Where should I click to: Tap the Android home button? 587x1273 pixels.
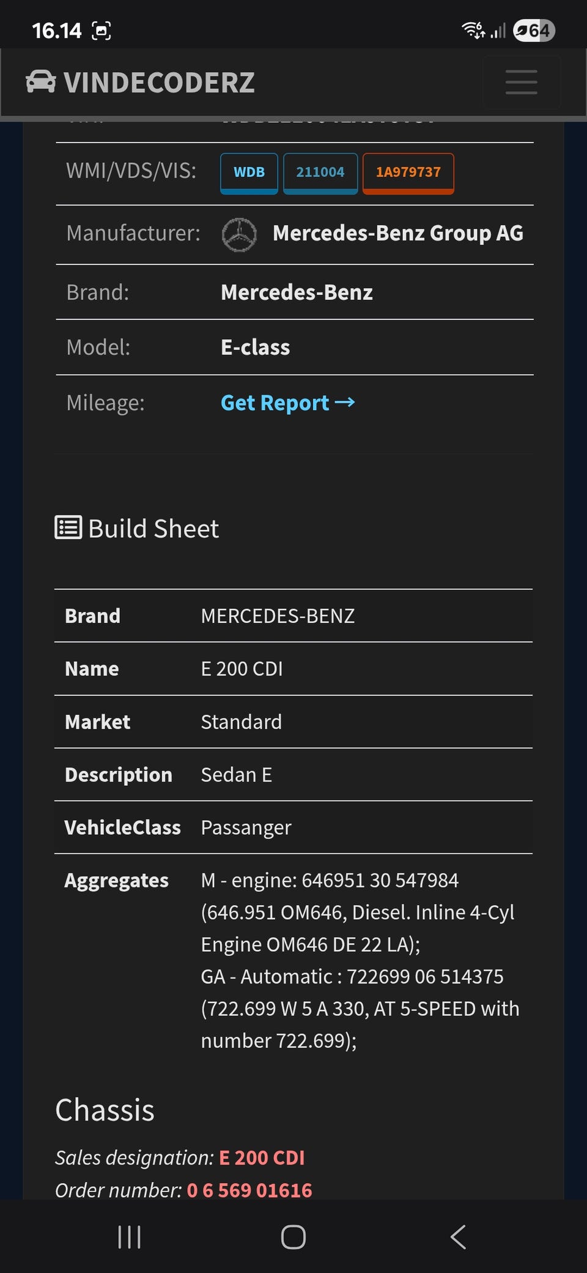click(x=293, y=1237)
